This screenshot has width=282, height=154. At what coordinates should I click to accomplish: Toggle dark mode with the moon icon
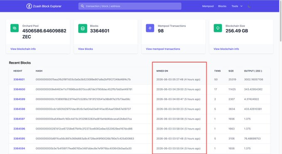coord(249,6)
